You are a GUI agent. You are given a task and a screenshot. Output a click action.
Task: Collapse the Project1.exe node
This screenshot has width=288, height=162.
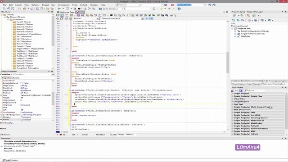[x=232, y=29]
